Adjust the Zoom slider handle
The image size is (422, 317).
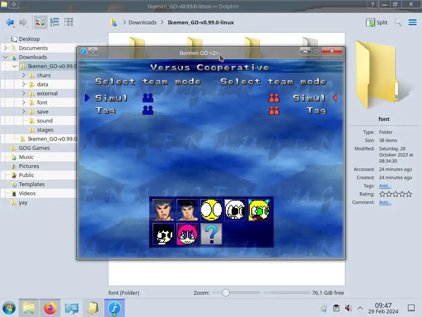coord(226,293)
